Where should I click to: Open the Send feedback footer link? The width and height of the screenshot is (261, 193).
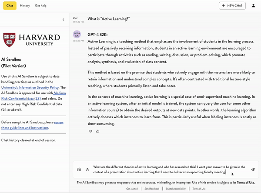click(152, 189)
